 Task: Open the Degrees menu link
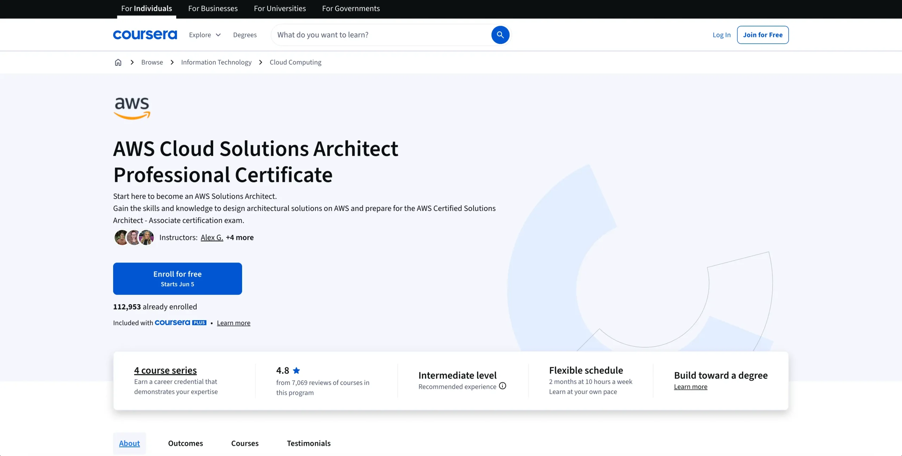point(245,35)
